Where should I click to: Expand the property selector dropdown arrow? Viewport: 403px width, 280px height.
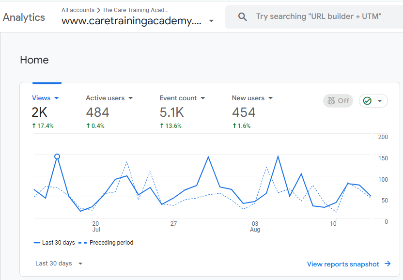point(211,21)
